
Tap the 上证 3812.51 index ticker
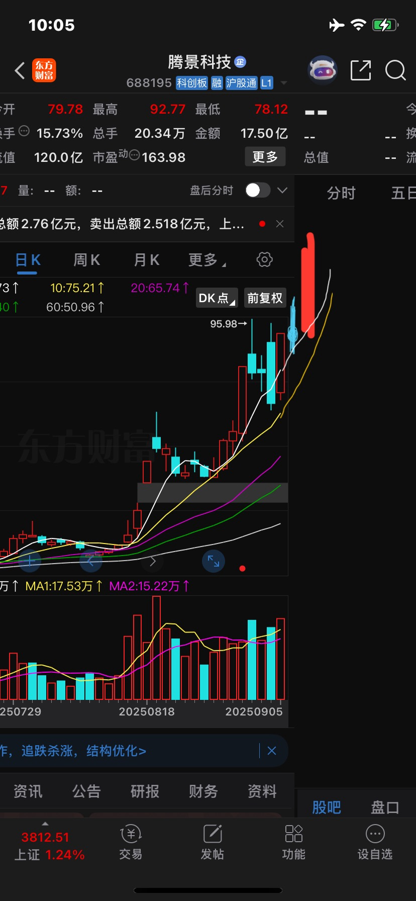(49, 846)
